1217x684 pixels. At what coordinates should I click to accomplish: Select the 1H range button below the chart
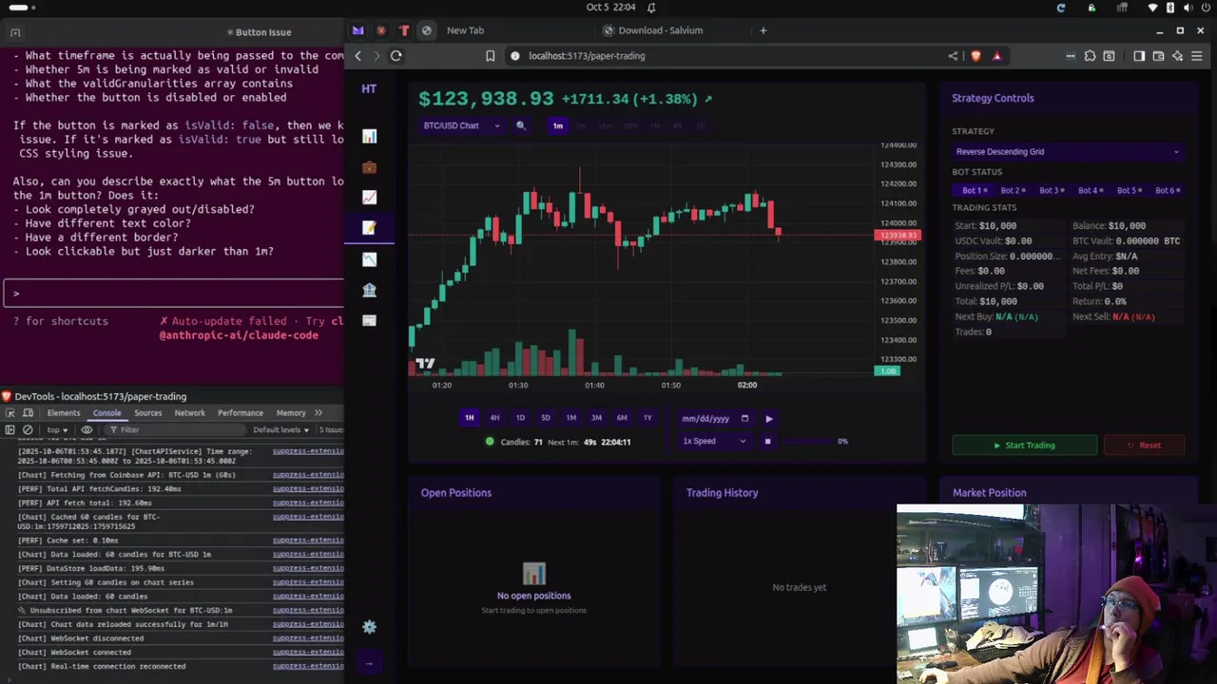[x=469, y=418]
